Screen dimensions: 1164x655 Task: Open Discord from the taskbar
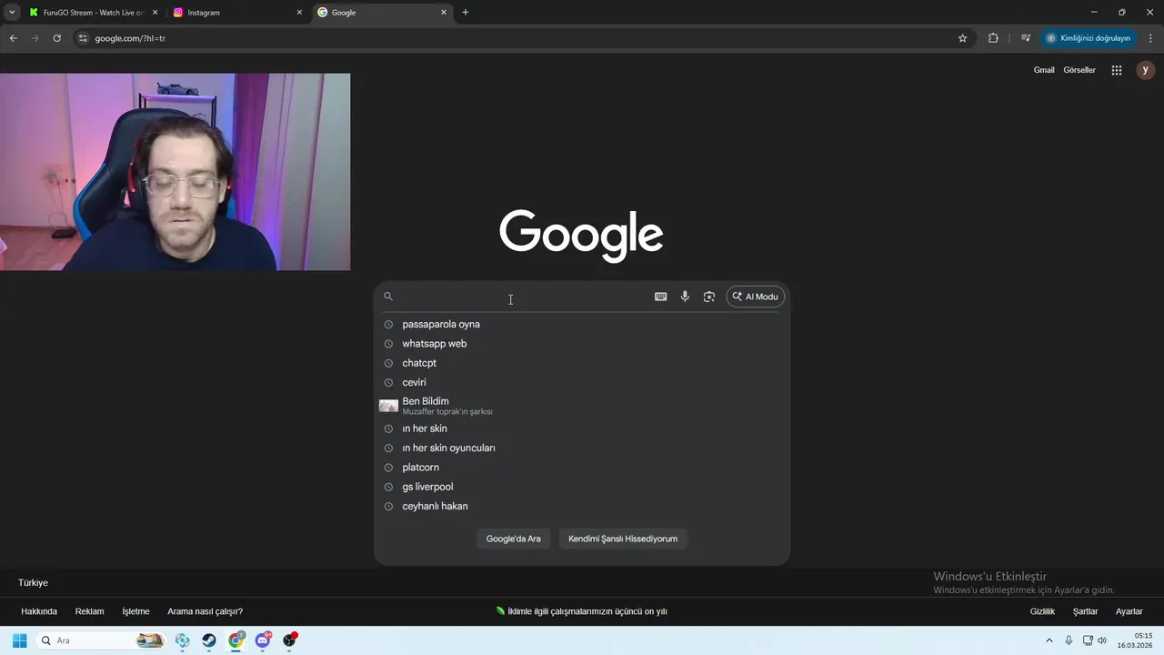click(x=263, y=640)
